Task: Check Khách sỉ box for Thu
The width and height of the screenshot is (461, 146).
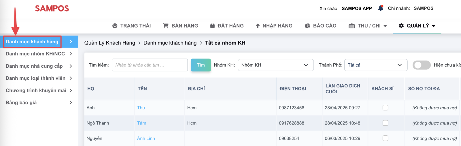Action: tap(385, 108)
